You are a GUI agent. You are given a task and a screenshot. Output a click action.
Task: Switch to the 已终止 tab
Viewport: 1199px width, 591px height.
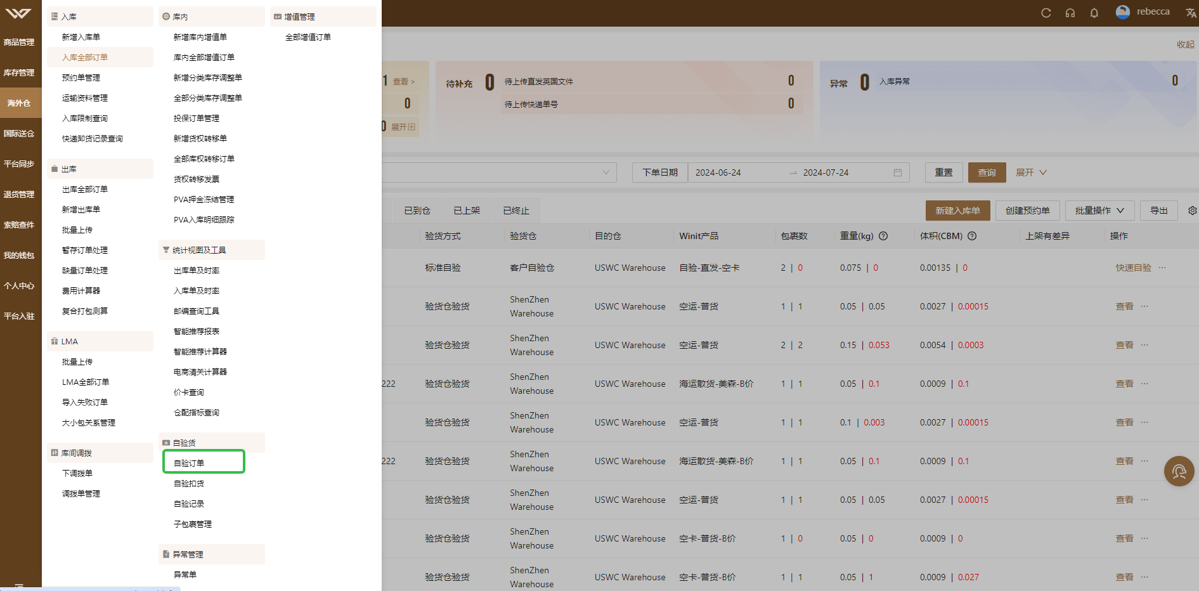(x=516, y=211)
